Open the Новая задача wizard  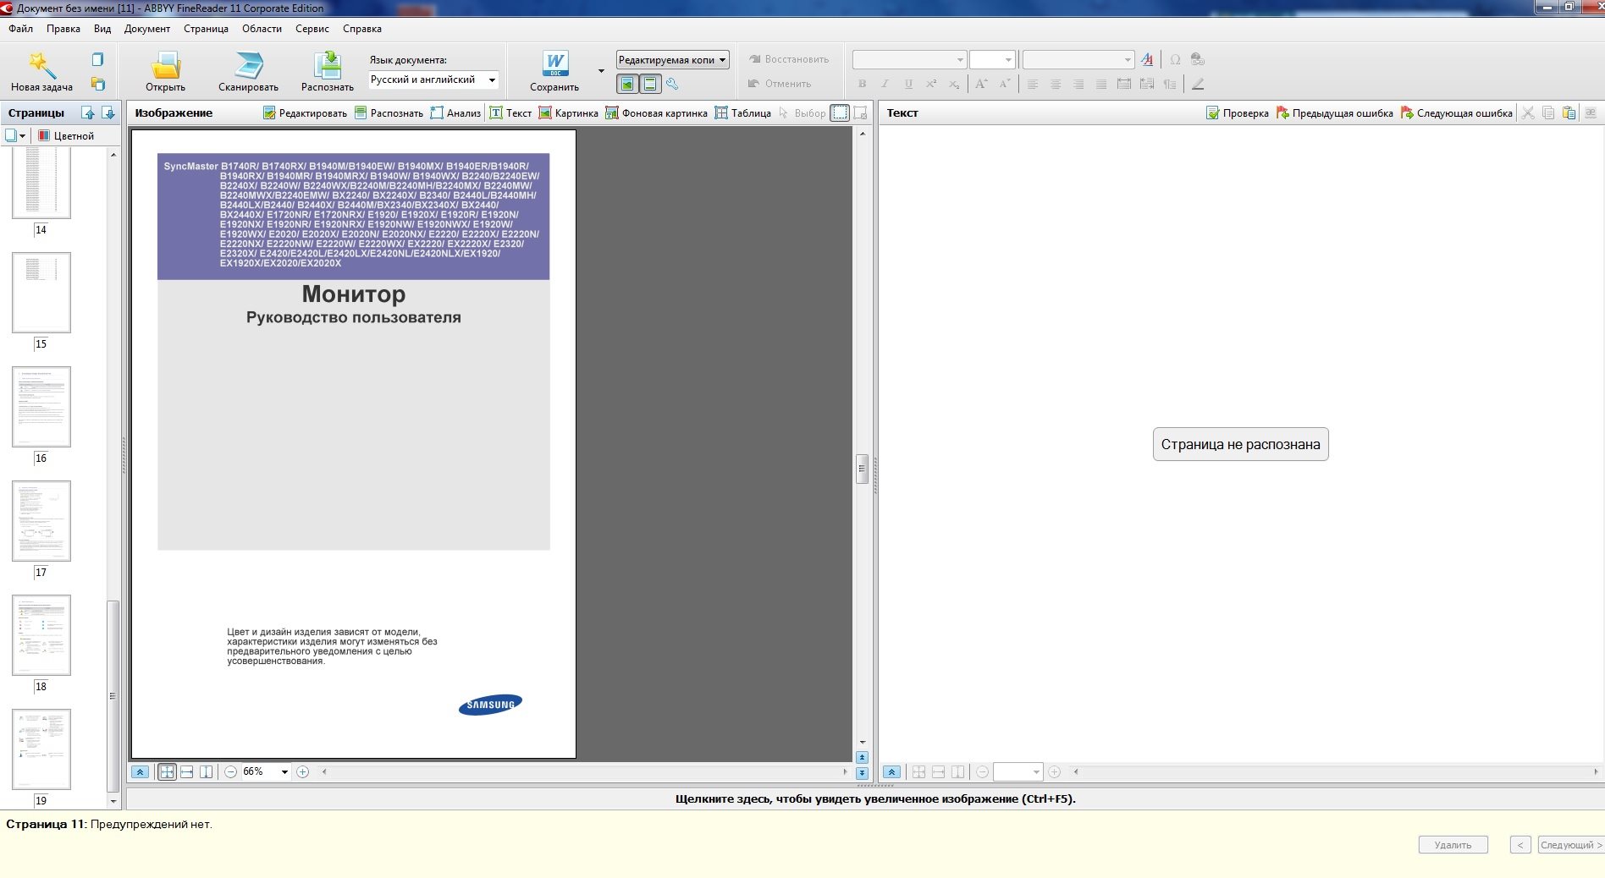tap(41, 65)
